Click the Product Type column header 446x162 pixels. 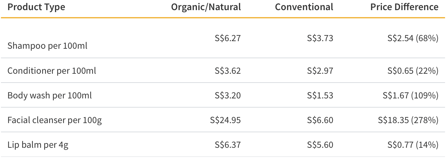36,7
